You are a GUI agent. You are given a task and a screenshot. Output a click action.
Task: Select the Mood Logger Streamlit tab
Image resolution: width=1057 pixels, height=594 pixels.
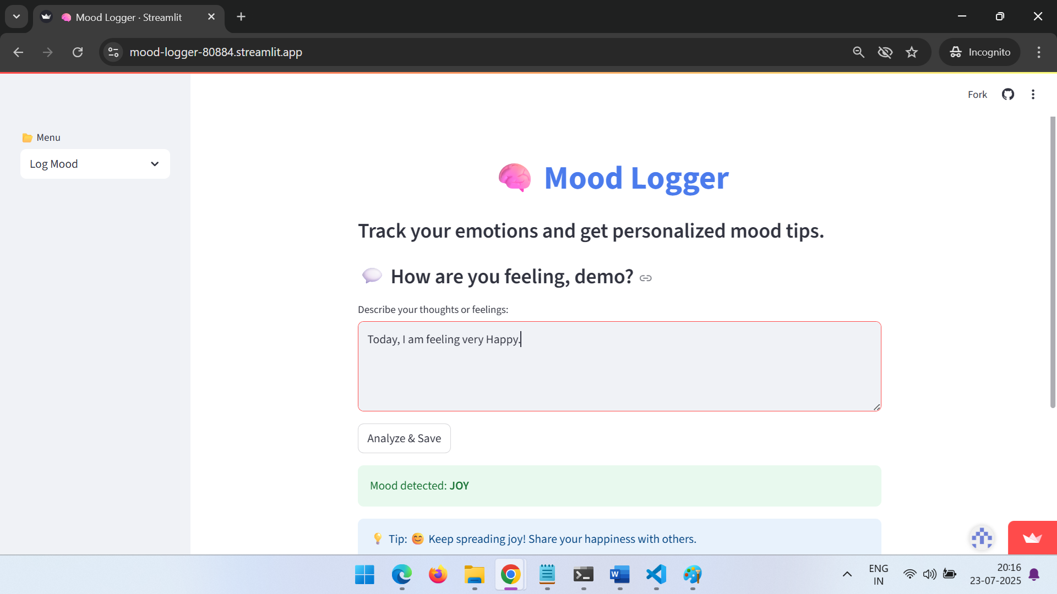(x=129, y=17)
